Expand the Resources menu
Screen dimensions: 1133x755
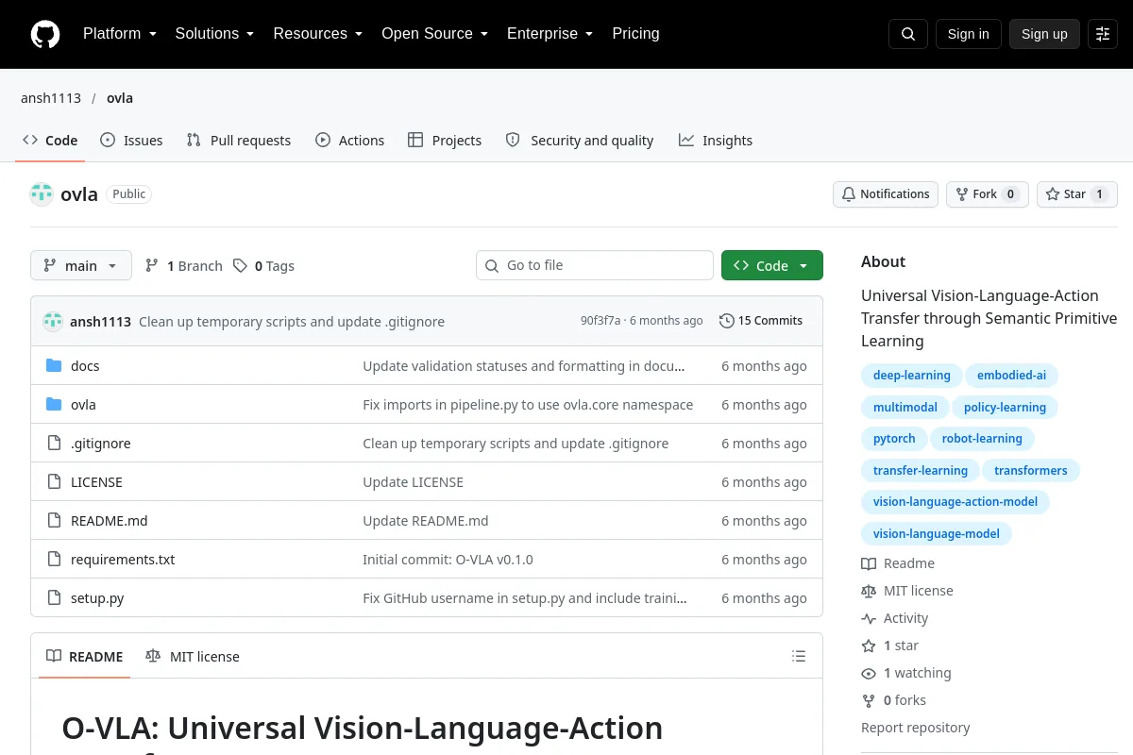tap(318, 34)
